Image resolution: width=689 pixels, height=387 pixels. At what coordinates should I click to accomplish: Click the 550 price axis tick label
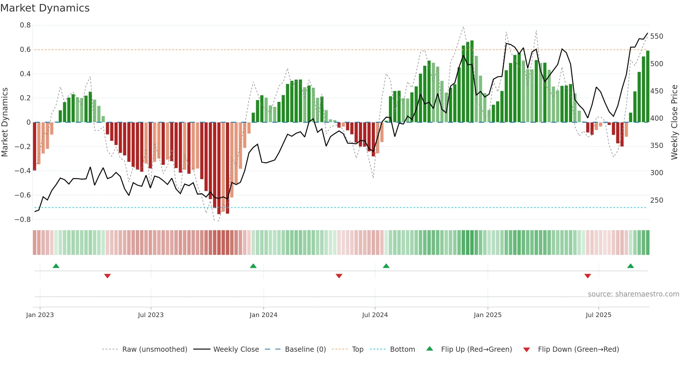pyautogui.click(x=657, y=36)
